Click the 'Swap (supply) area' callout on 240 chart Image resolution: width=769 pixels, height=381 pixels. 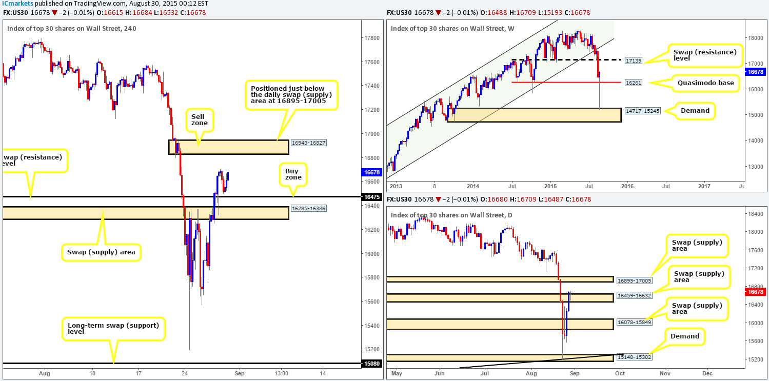click(101, 252)
